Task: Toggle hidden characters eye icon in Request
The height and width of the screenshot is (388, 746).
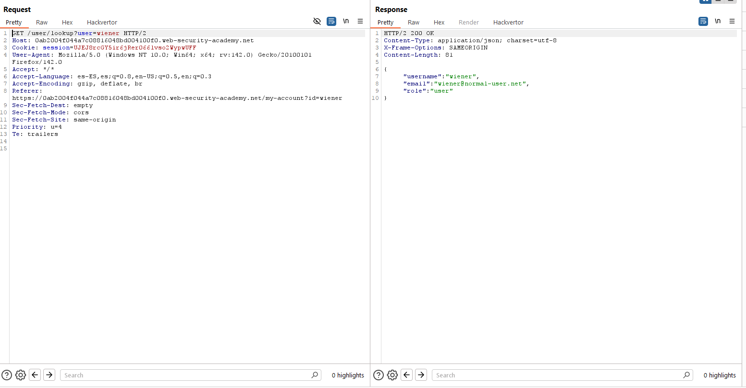Action: click(317, 21)
